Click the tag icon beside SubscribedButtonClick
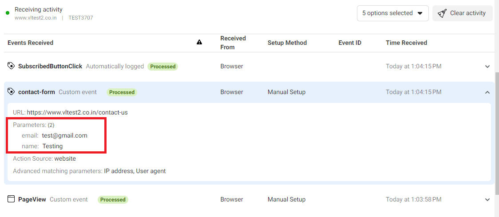The width and height of the screenshot is (499, 217). tap(11, 66)
